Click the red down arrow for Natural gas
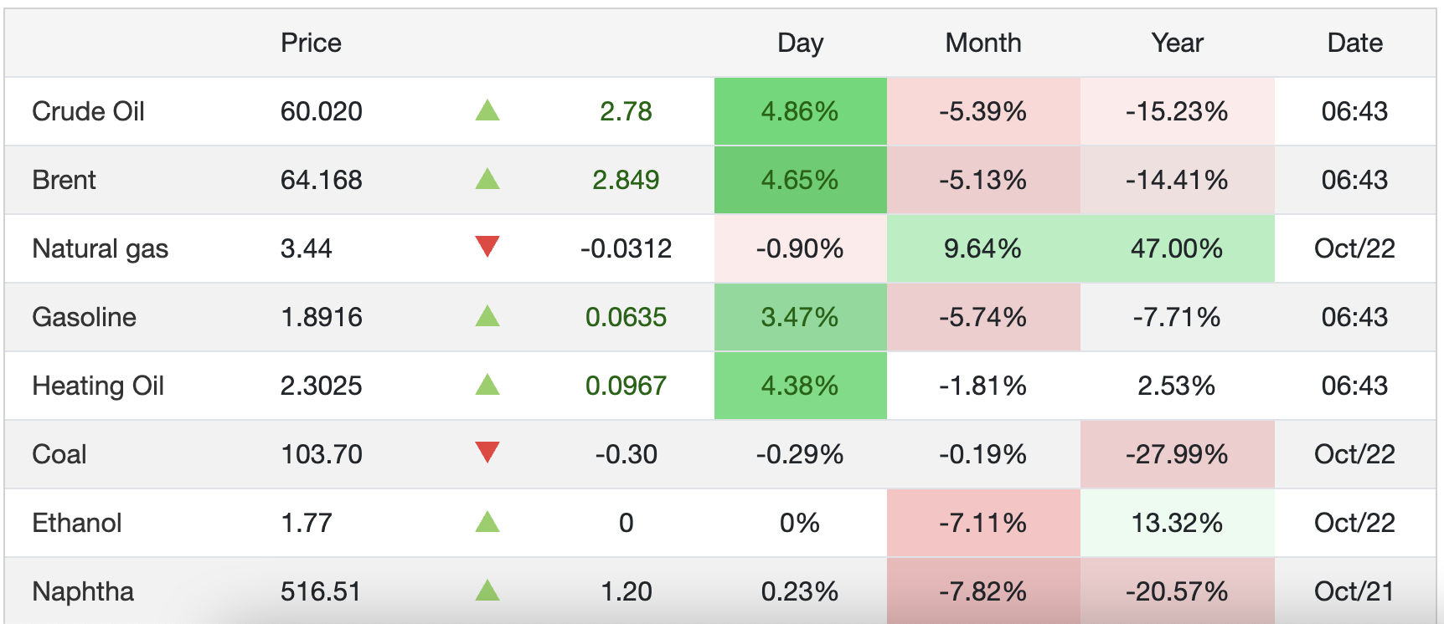The image size is (1444, 624). (x=487, y=247)
